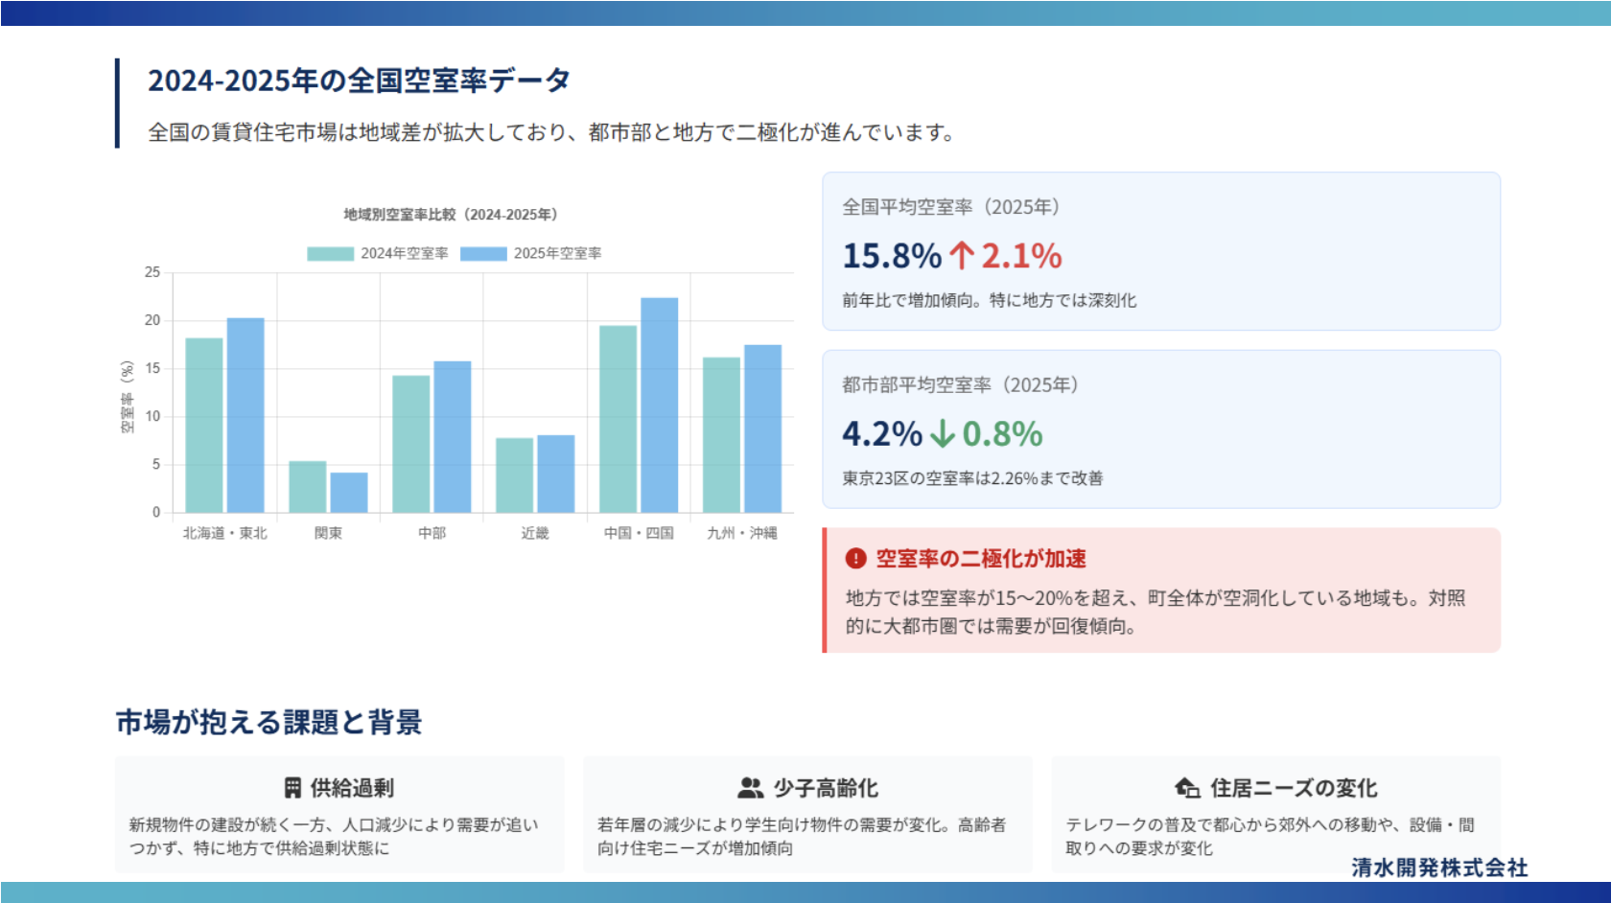
Task: Click the alert text beginning 地方では空室率が15〜20%
Action: 1156,613
